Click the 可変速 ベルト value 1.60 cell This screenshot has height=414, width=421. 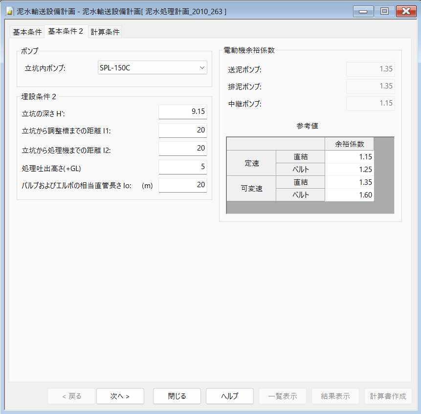pos(349,195)
